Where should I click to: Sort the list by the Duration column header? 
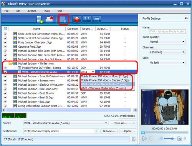pos(73,29)
